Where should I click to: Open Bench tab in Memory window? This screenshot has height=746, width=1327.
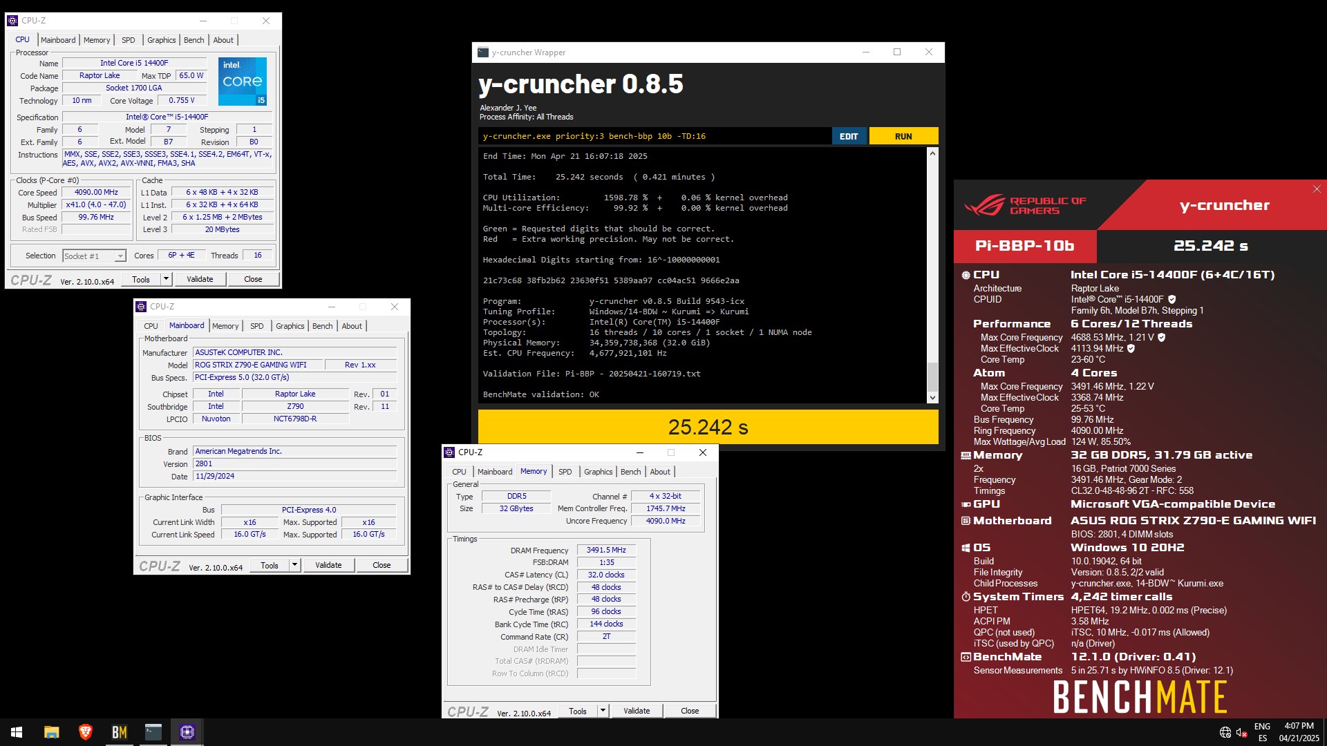(x=630, y=472)
